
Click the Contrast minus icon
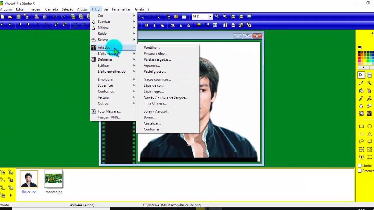point(20,25)
